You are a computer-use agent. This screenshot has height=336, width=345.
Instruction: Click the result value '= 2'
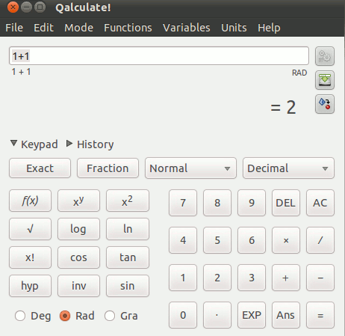click(x=283, y=107)
